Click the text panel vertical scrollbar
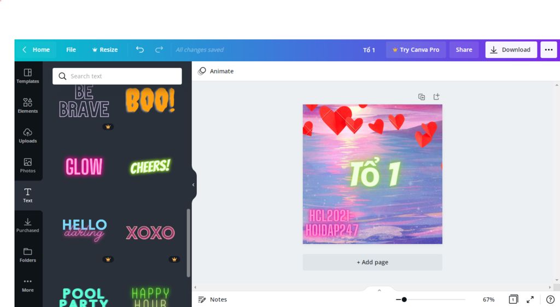Image resolution: width=560 pixels, height=307 pixels. click(x=188, y=243)
